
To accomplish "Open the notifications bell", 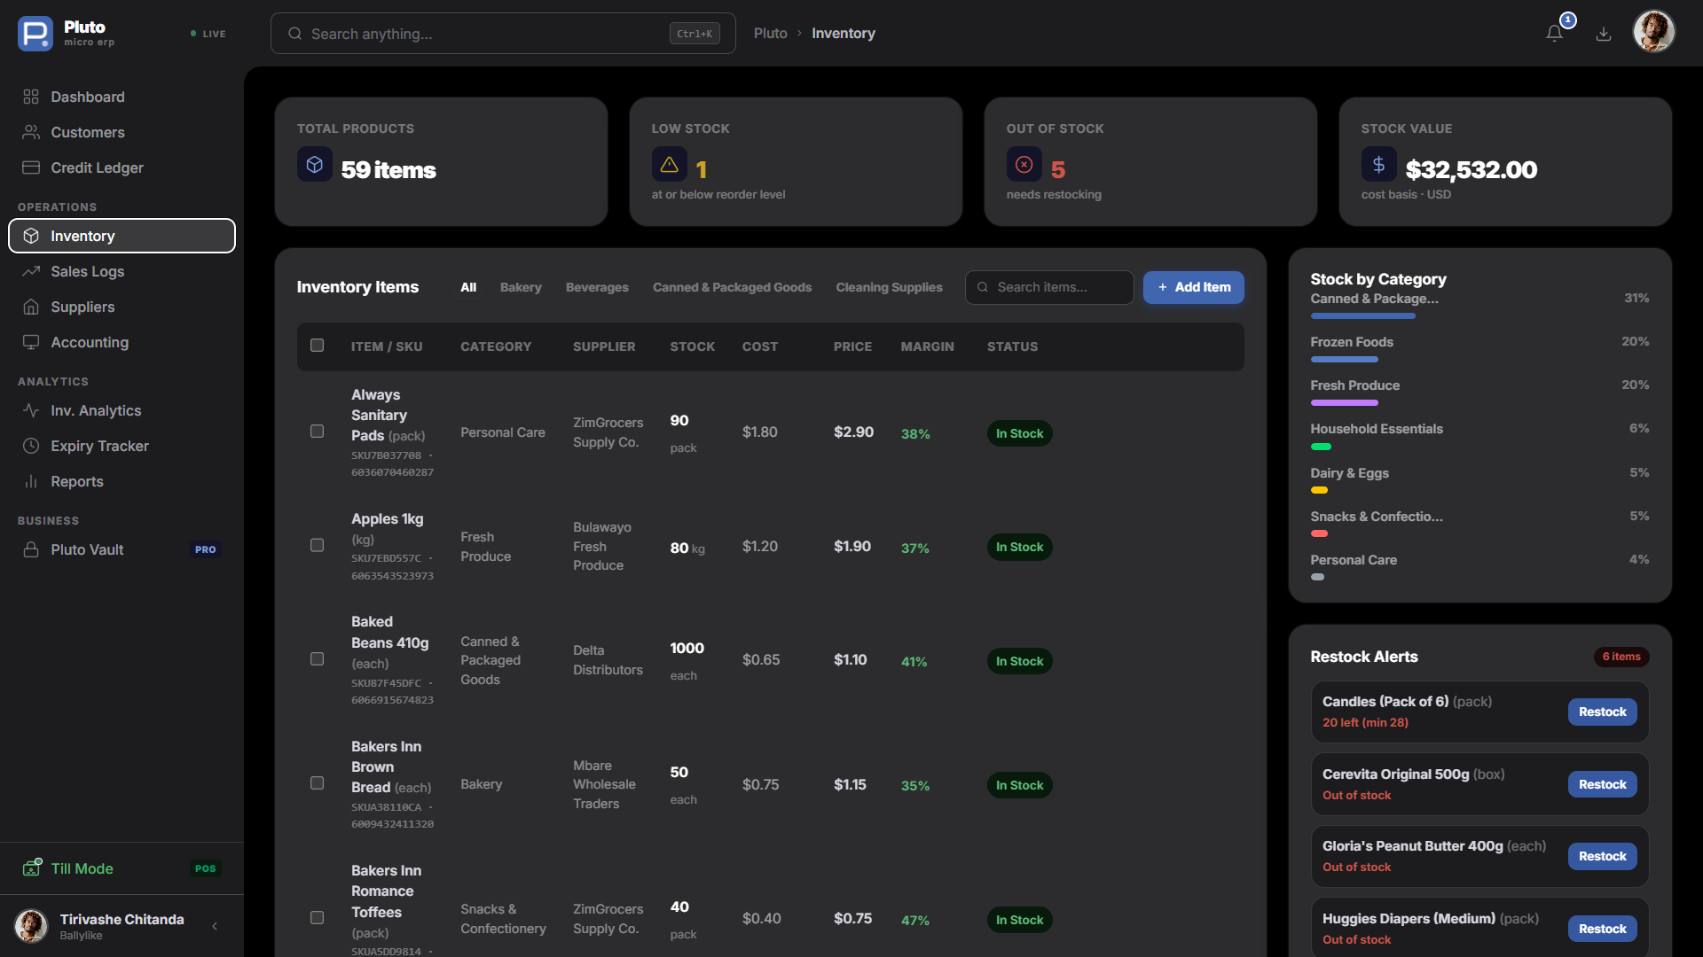I will tap(1554, 34).
